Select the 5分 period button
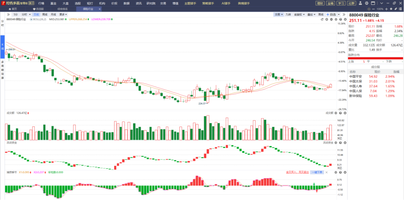 click(x=16, y=14)
